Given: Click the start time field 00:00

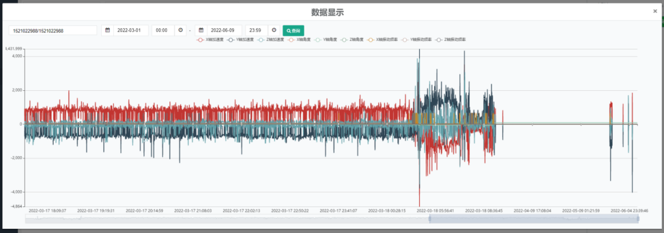Looking at the screenshot, I should [163, 31].
